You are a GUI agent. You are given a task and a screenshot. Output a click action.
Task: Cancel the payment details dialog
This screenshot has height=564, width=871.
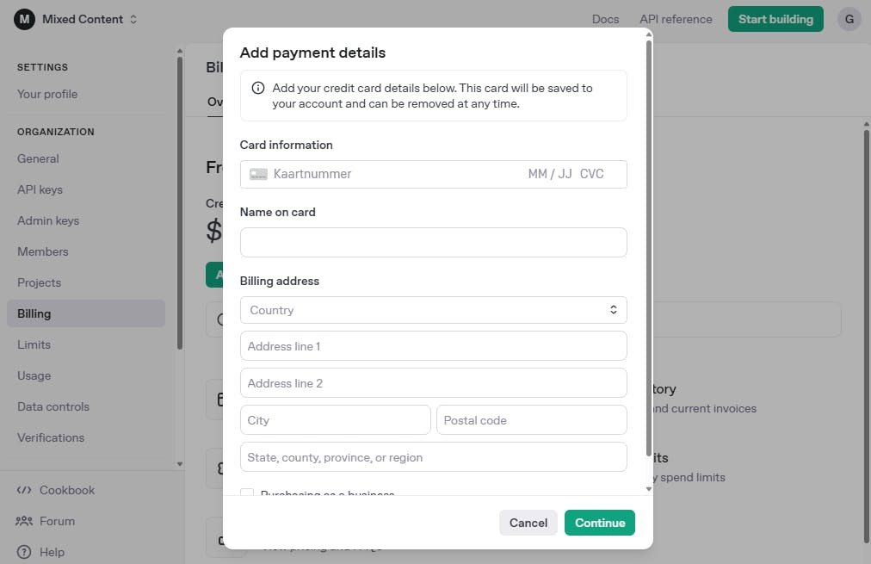pyautogui.click(x=528, y=523)
